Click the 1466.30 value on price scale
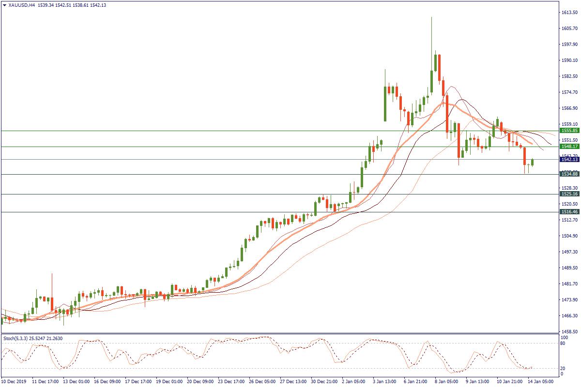Screen dimensions: 581x387 (x=569, y=316)
